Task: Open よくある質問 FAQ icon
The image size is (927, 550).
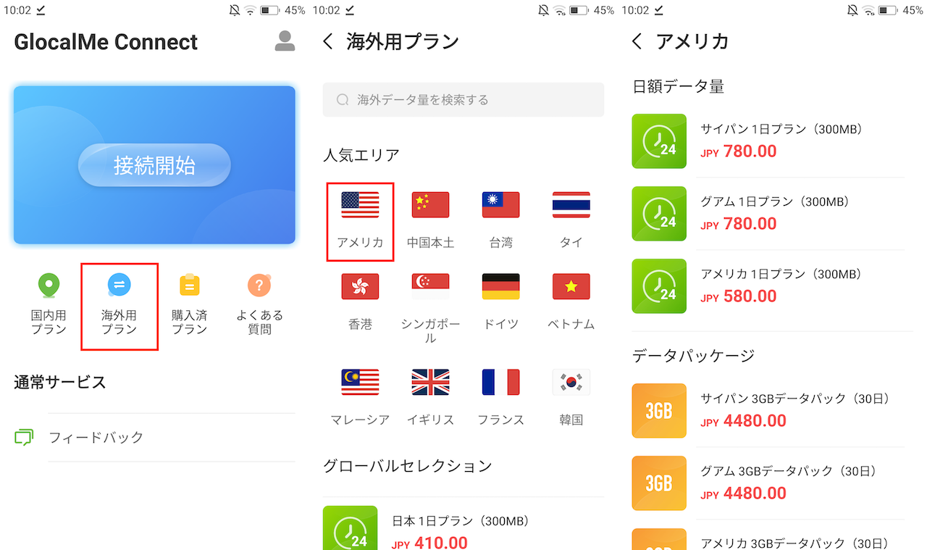Action: click(259, 304)
